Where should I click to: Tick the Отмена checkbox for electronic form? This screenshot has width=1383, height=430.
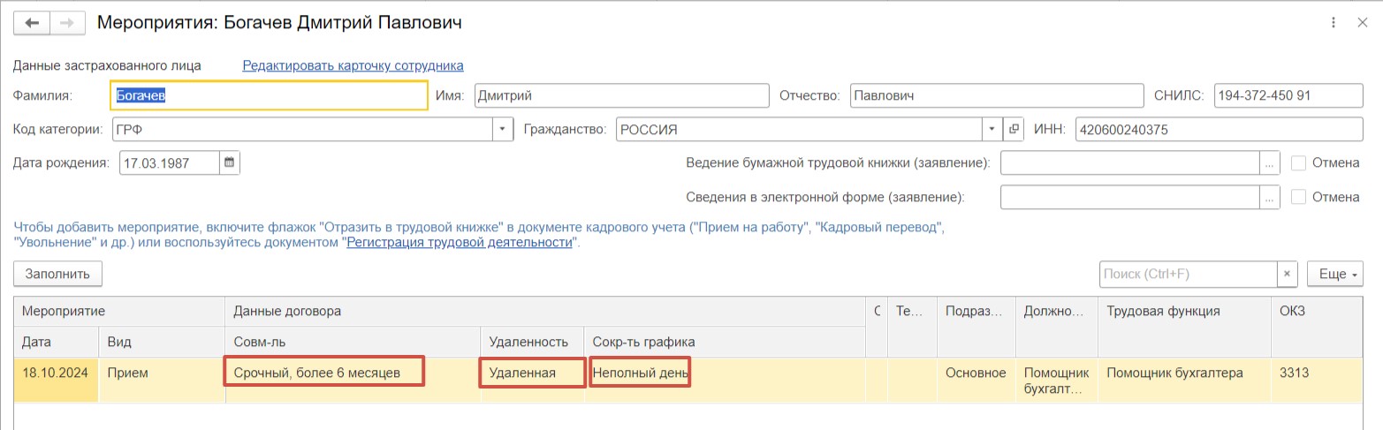(1298, 197)
